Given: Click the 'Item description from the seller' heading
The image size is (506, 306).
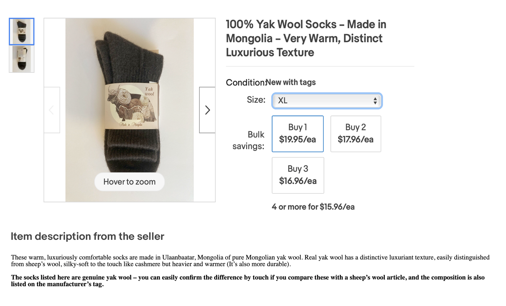Looking at the screenshot, I should tap(87, 236).
